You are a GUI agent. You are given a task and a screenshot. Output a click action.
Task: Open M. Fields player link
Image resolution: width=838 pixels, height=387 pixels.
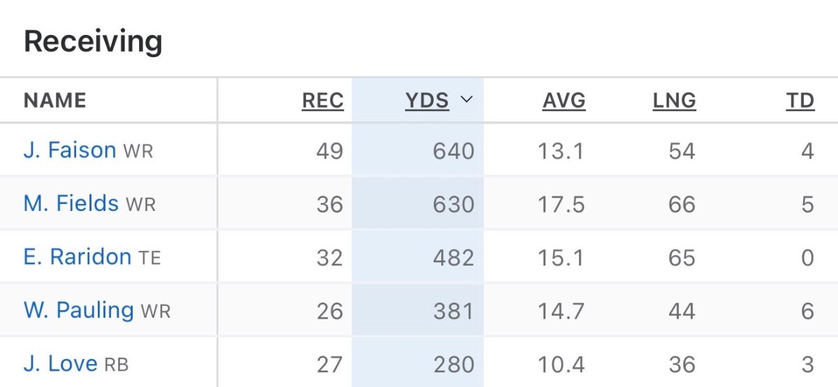[71, 203]
